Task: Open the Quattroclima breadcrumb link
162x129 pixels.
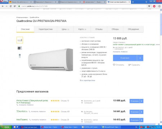Action: [x=34, y=18]
